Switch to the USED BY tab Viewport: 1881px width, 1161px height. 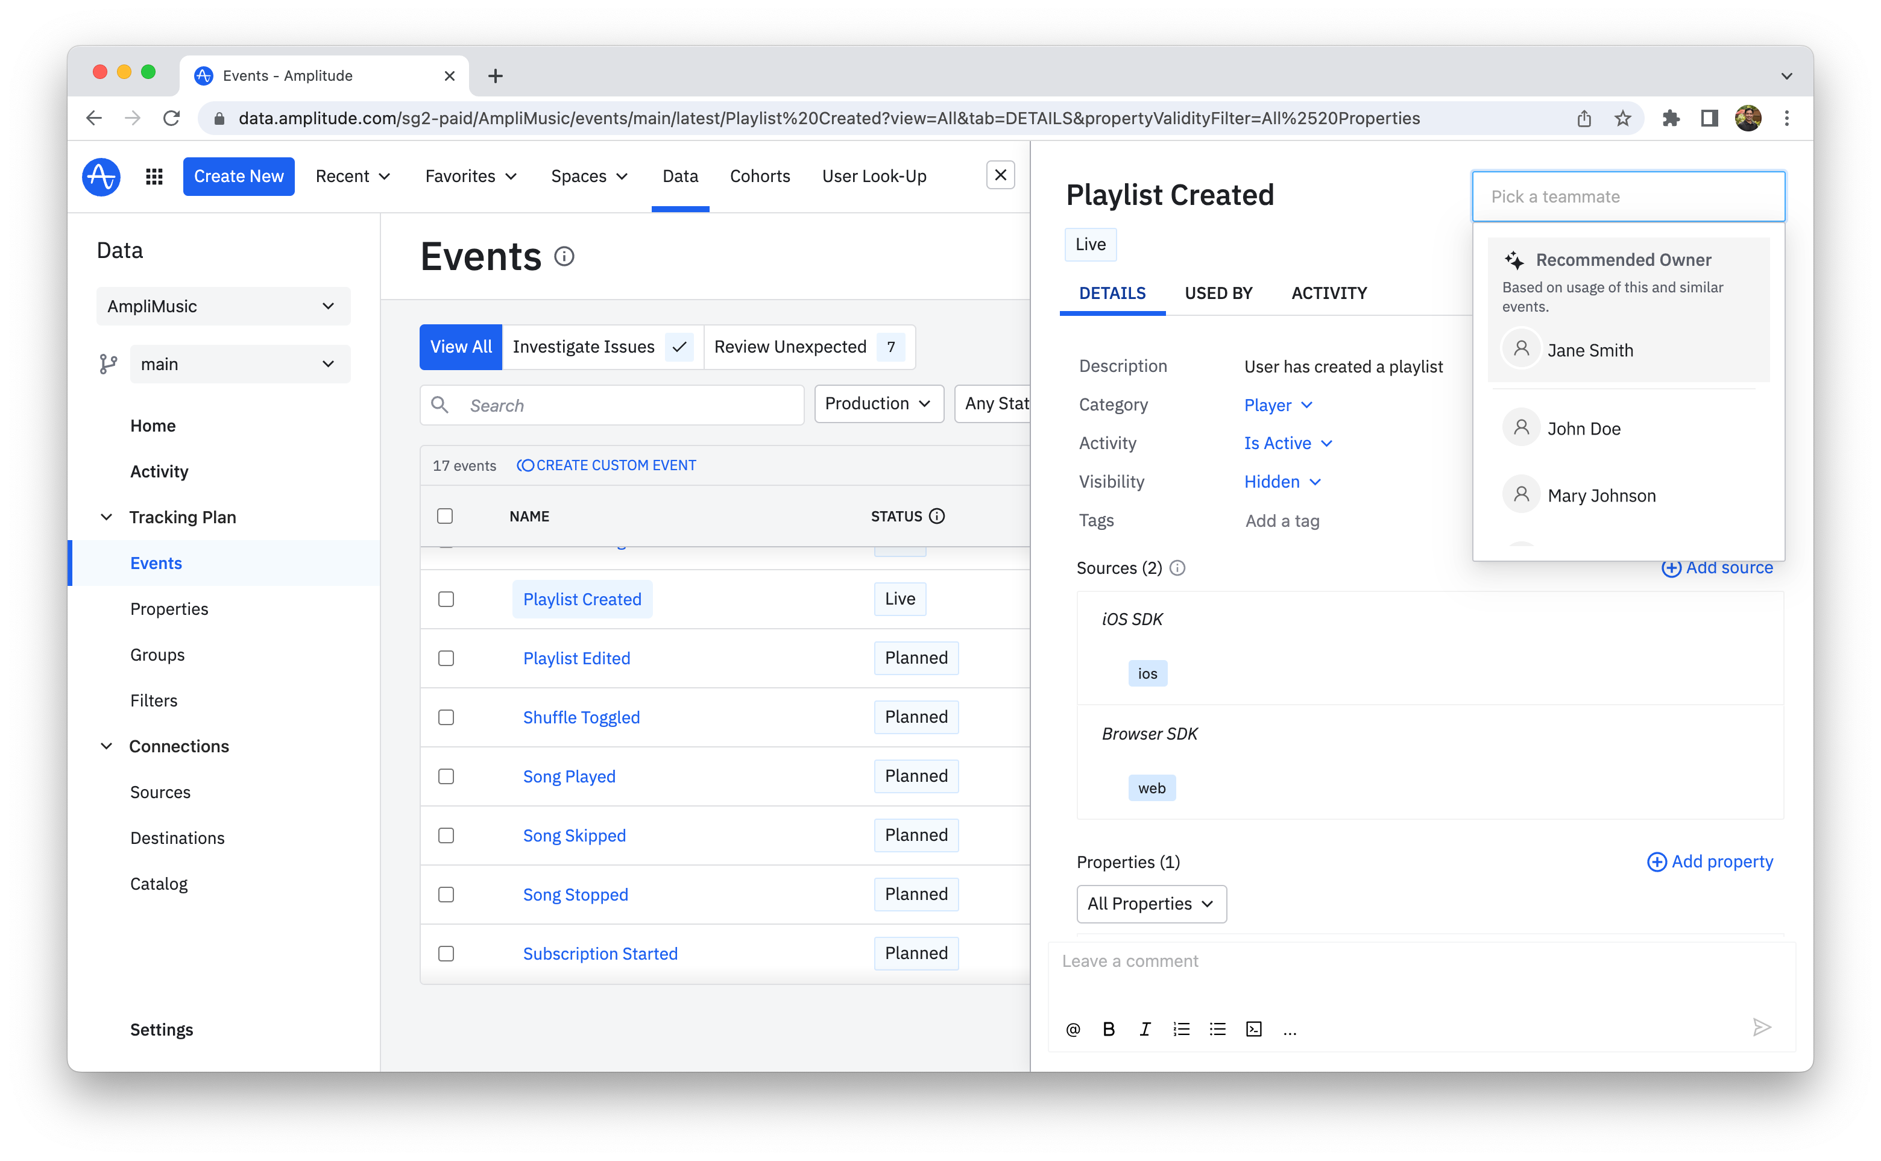(1218, 294)
